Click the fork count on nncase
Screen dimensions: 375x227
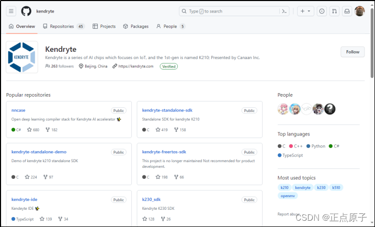[51, 130]
